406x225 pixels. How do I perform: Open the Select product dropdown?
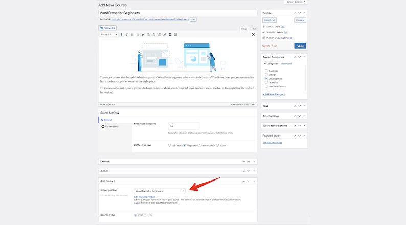(x=160, y=191)
